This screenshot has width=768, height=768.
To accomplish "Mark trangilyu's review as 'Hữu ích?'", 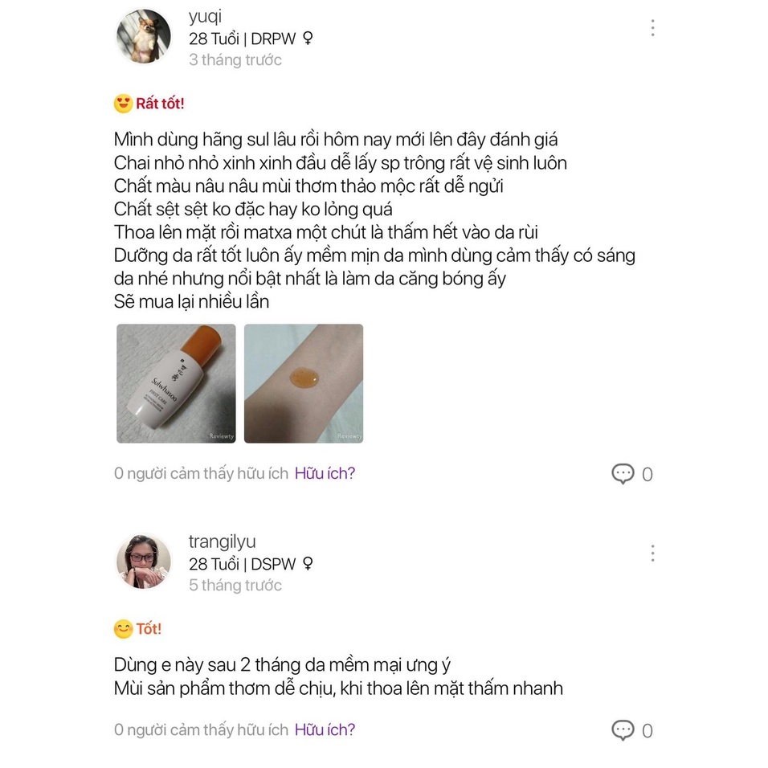I will pos(325,730).
